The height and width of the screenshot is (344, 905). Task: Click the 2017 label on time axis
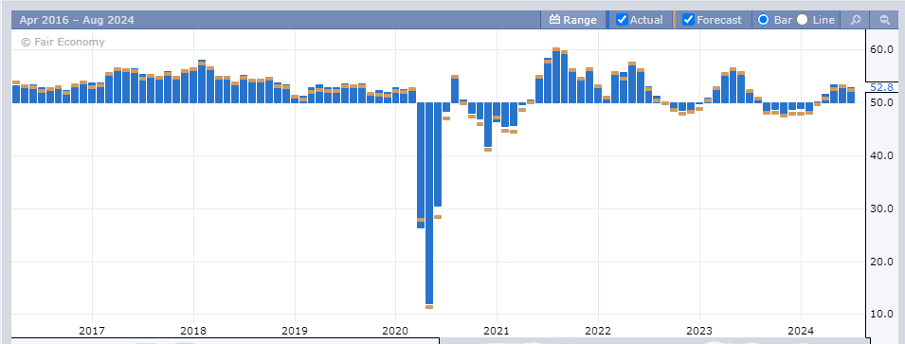click(92, 332)
